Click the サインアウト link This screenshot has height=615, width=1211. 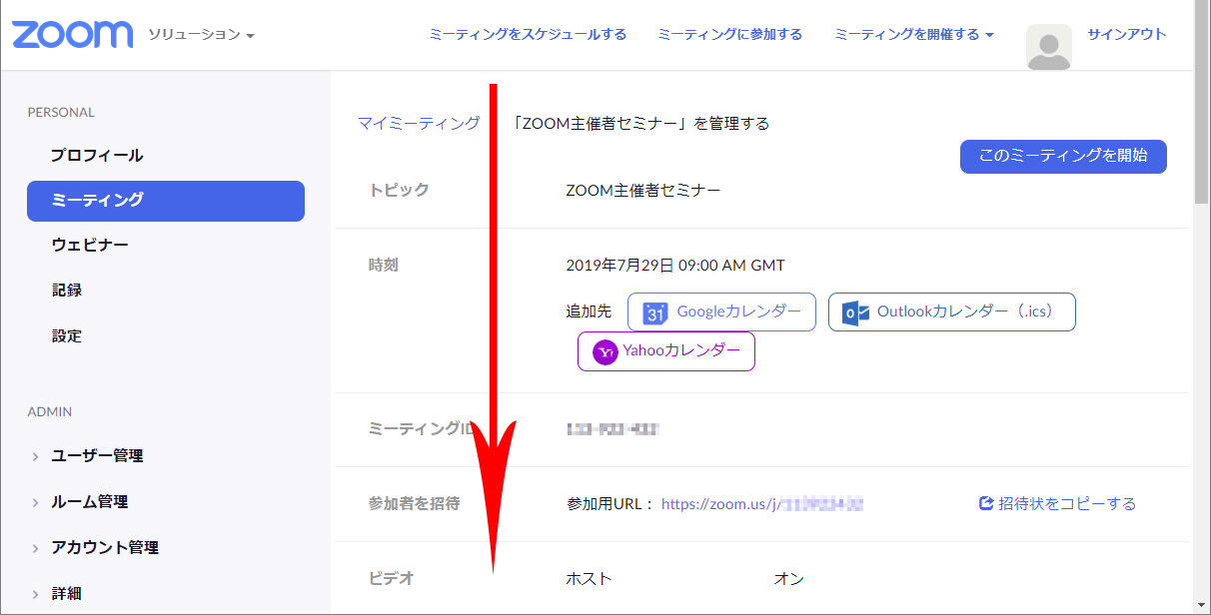point(1126,34)
